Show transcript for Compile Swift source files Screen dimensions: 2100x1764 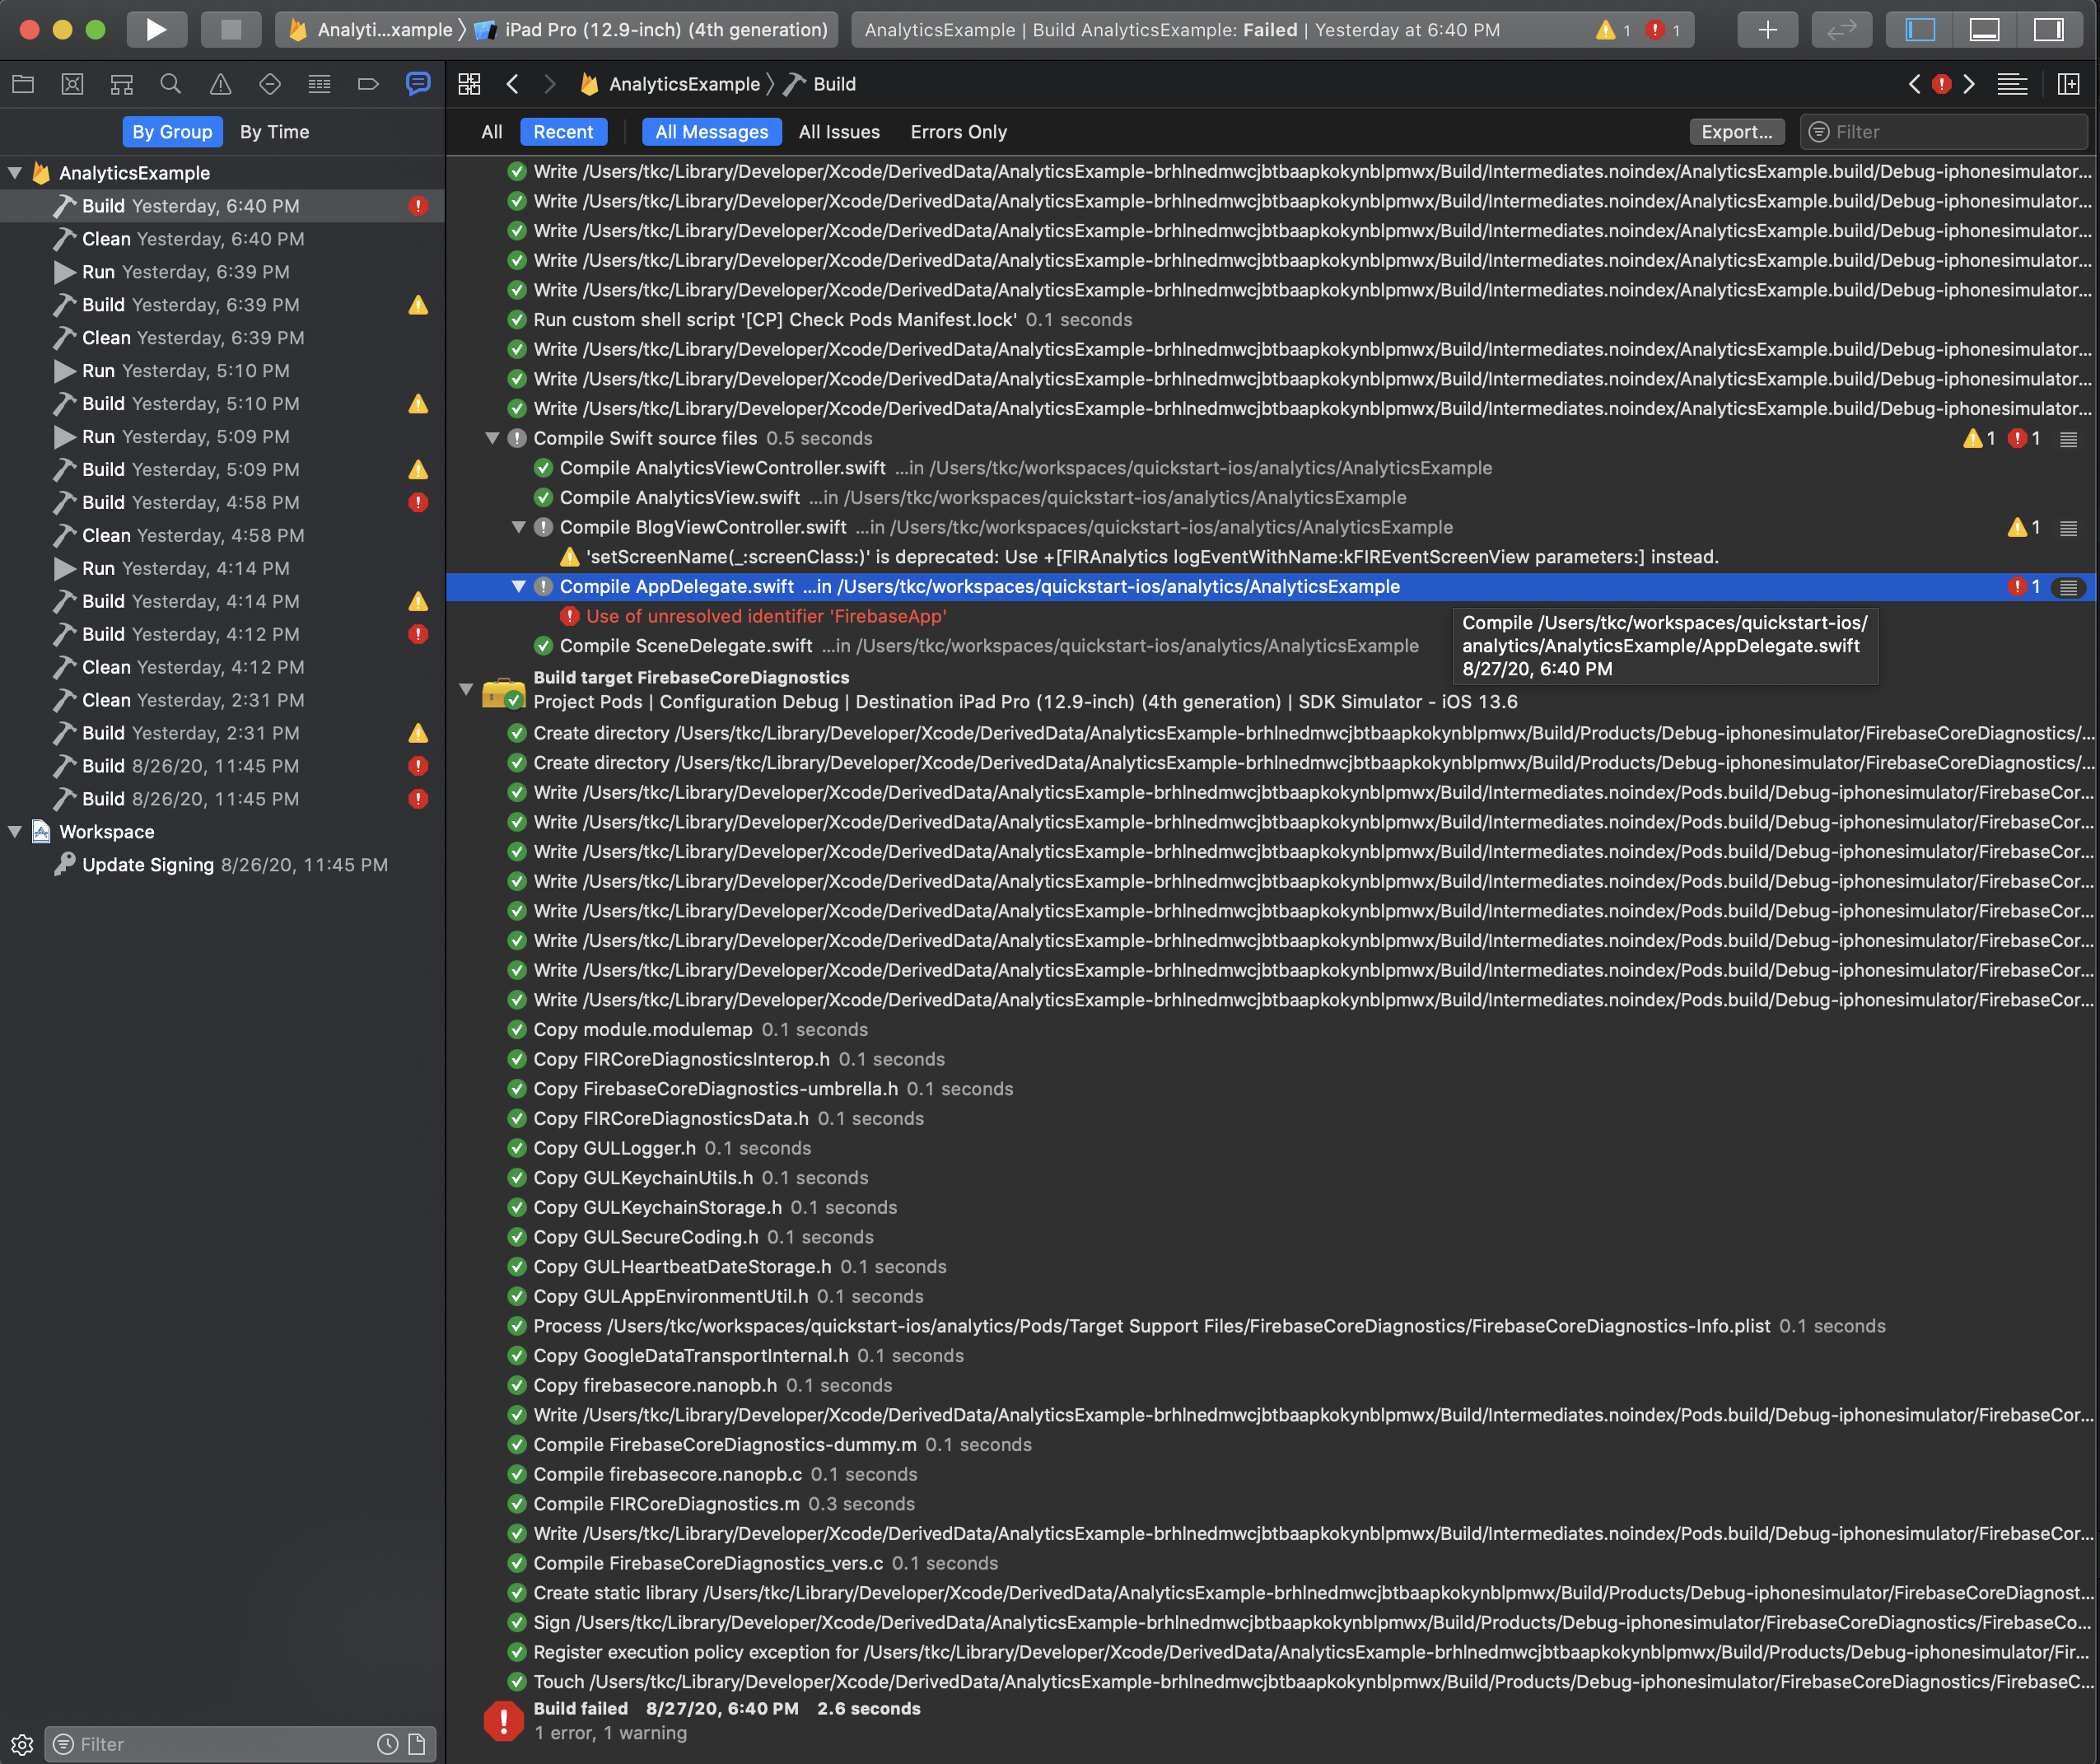tap(2068, 439)
